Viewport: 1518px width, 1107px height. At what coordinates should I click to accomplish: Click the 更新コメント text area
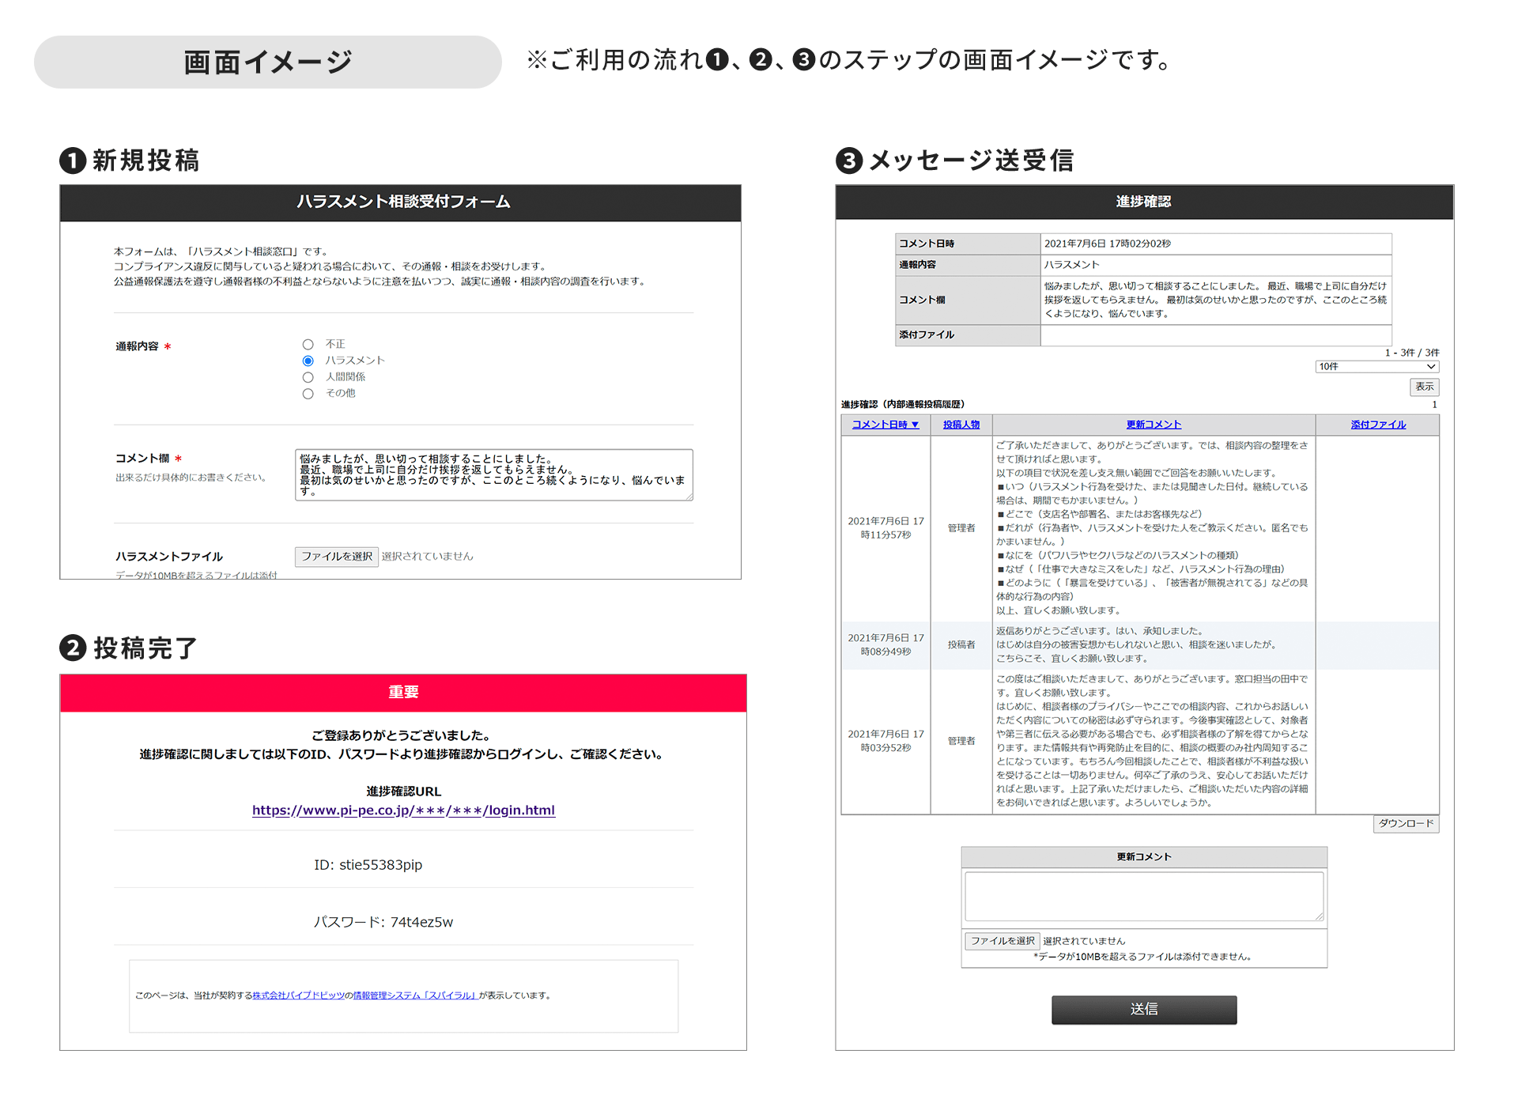[x=1144, y=897]
